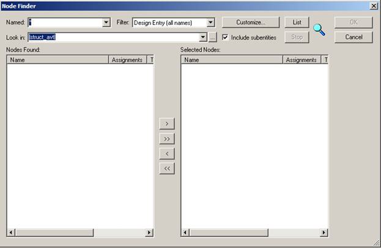Click the List button

pyautogui.click(x=297, y=23)
